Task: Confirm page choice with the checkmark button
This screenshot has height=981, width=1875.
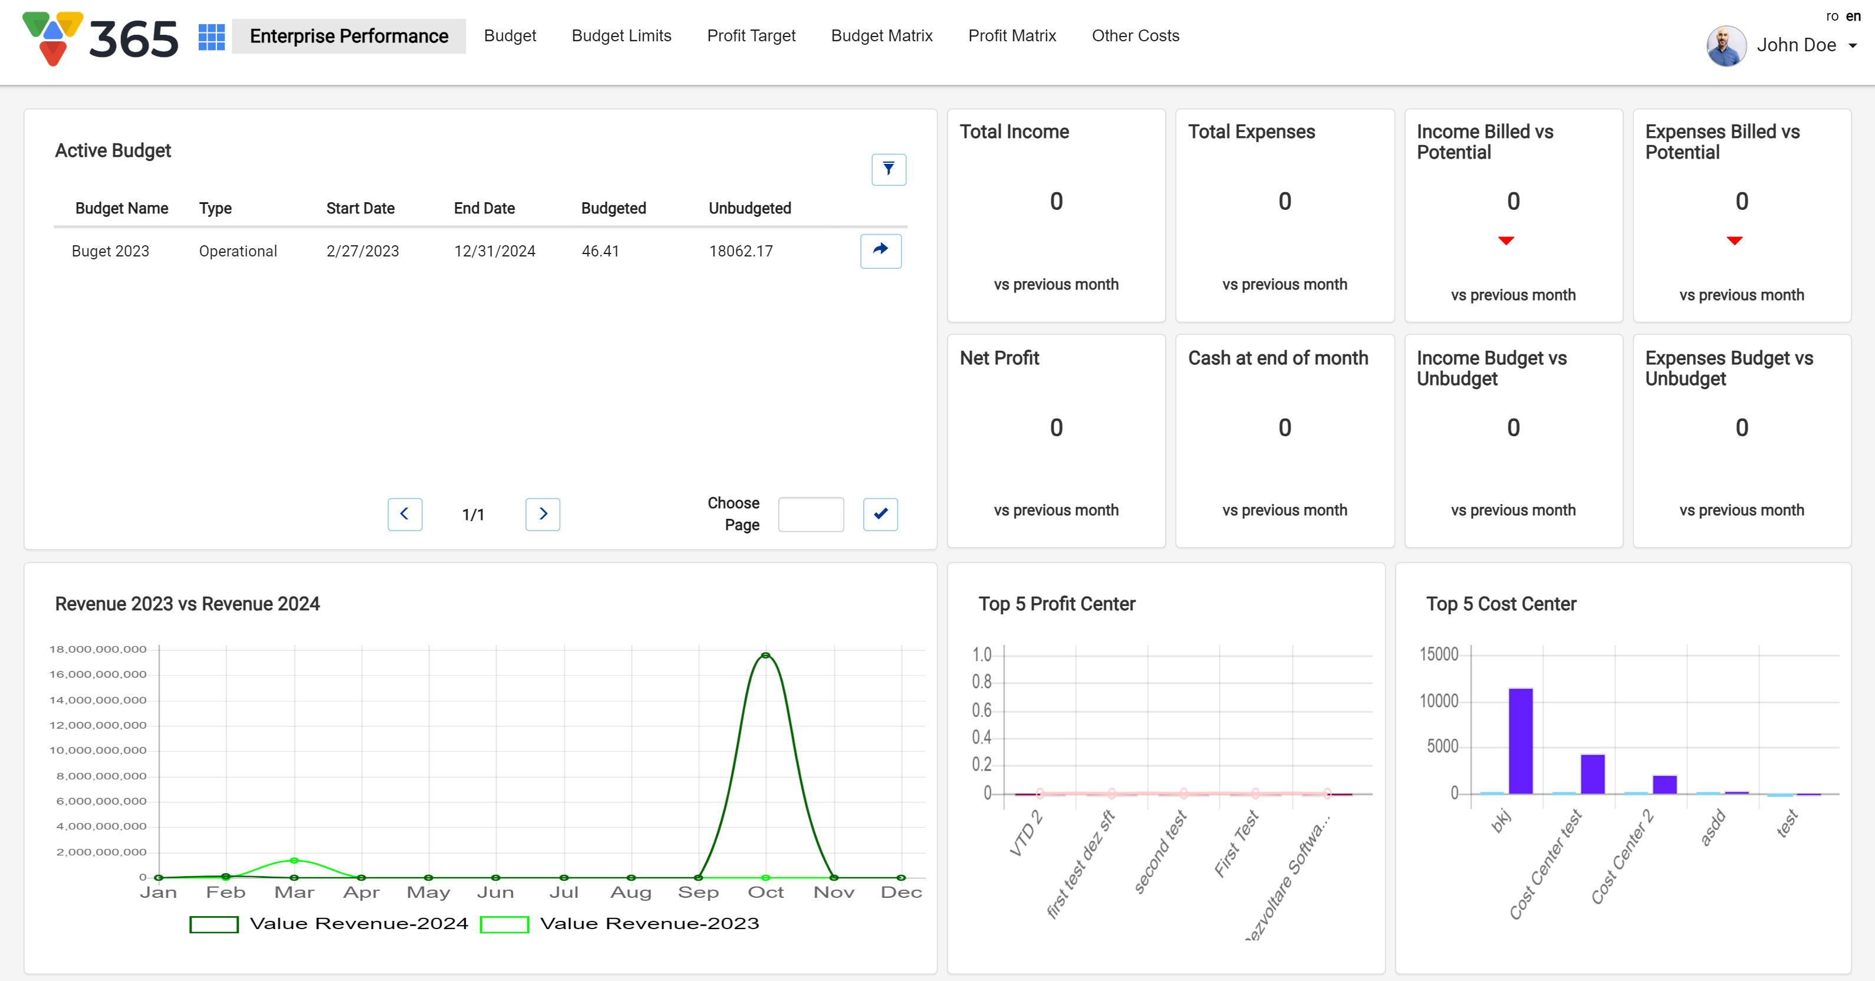Action: tap(880, 514)
